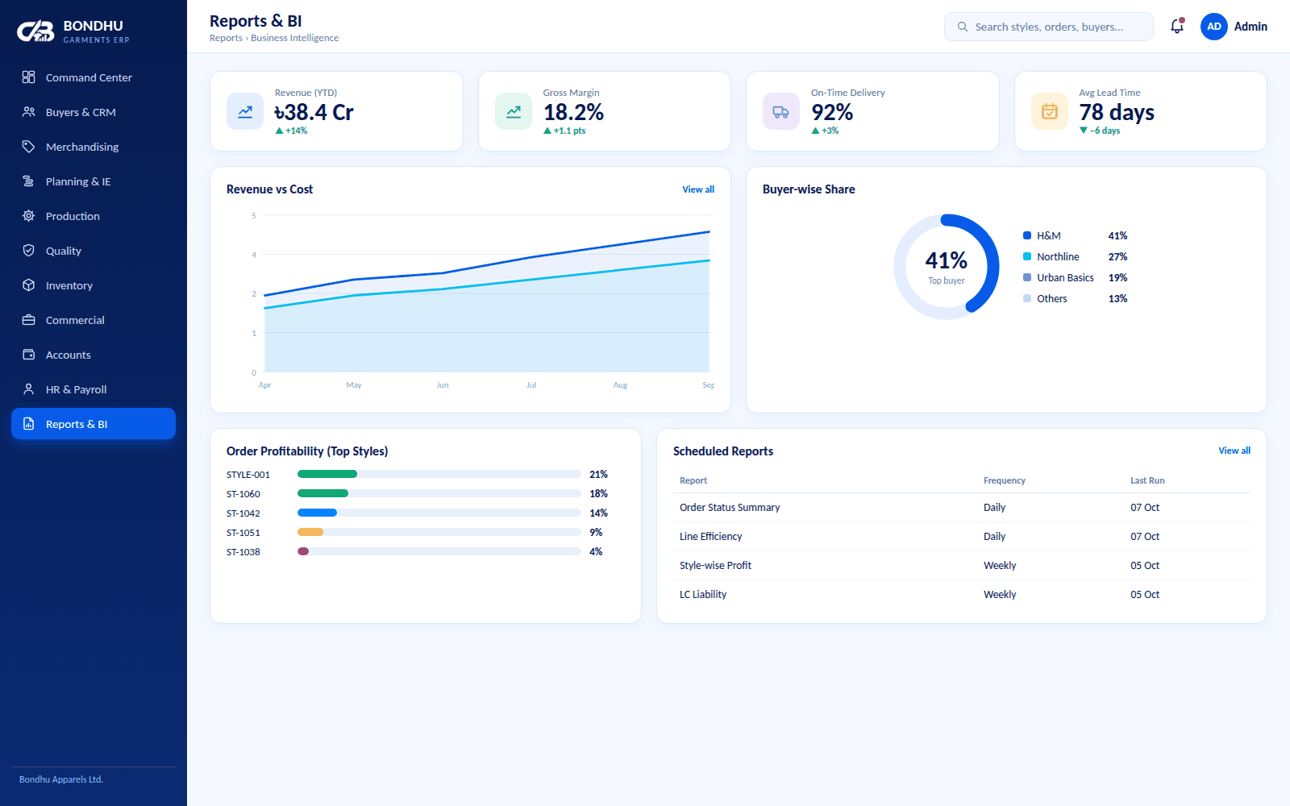Open HR & Payroll menu item

click(x=94, y=389)
